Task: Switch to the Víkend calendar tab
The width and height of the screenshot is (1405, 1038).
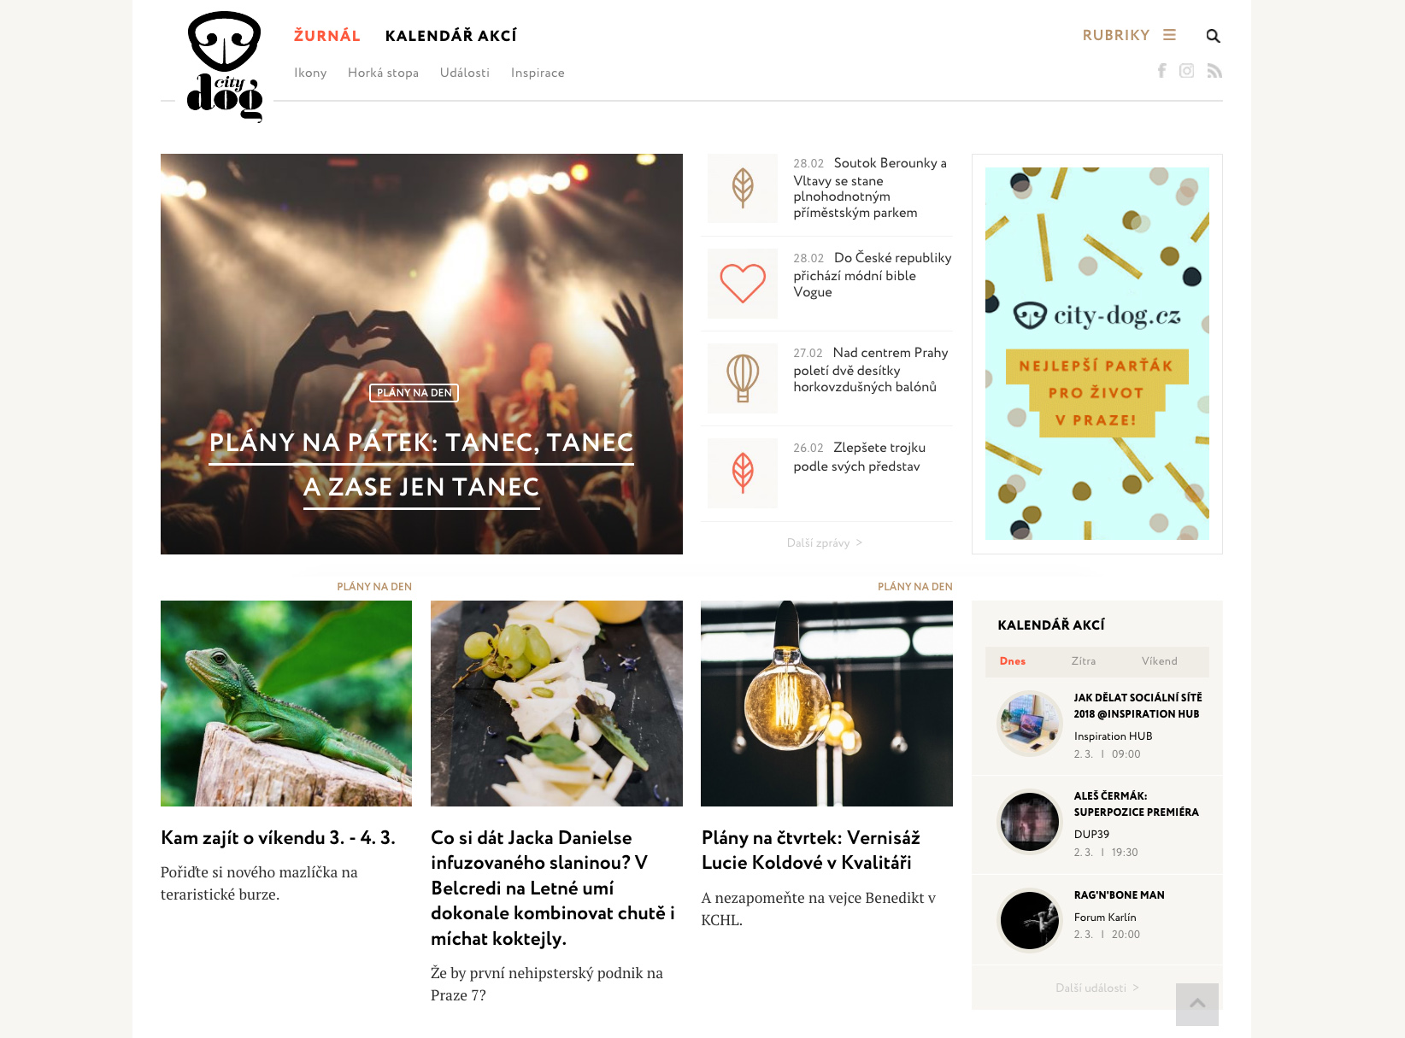Action: click(1160, 661)
